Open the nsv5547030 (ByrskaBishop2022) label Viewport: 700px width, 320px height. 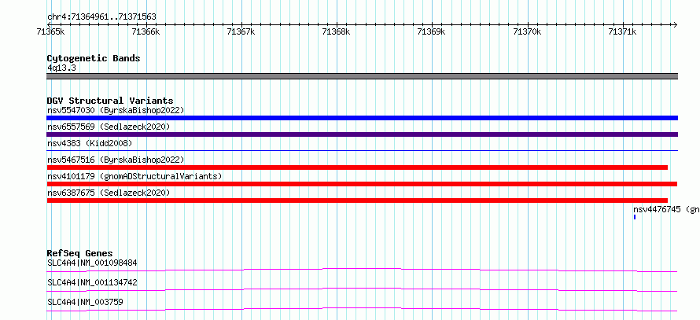pos(116,110)
